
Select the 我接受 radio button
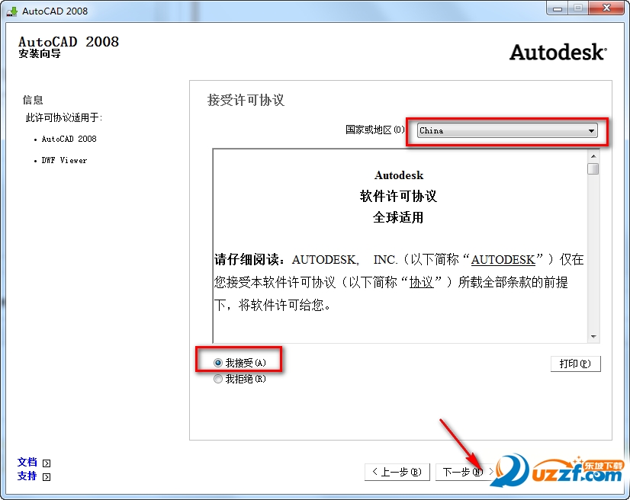(x=218, y=364)
